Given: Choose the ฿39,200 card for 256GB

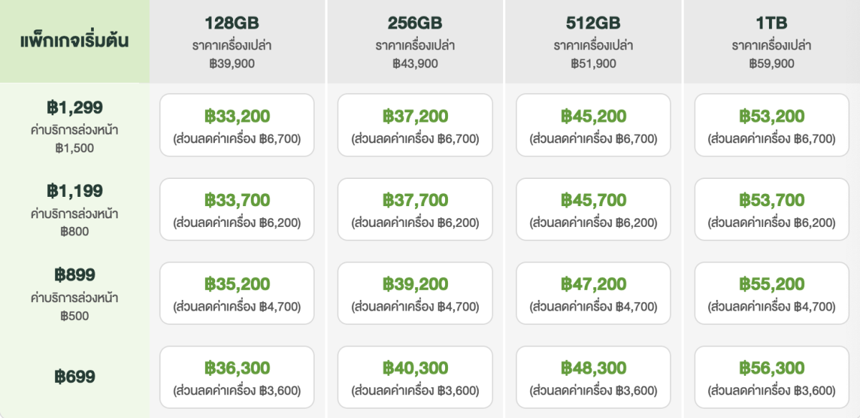Looking at the screenshot, I should point(415,293).
